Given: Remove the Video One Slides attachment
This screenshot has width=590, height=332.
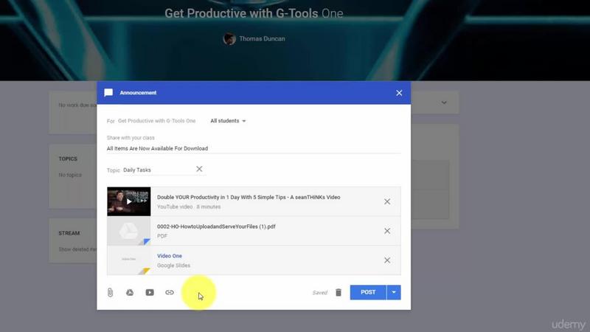Looking at the screenshot, I should [387, 260].
